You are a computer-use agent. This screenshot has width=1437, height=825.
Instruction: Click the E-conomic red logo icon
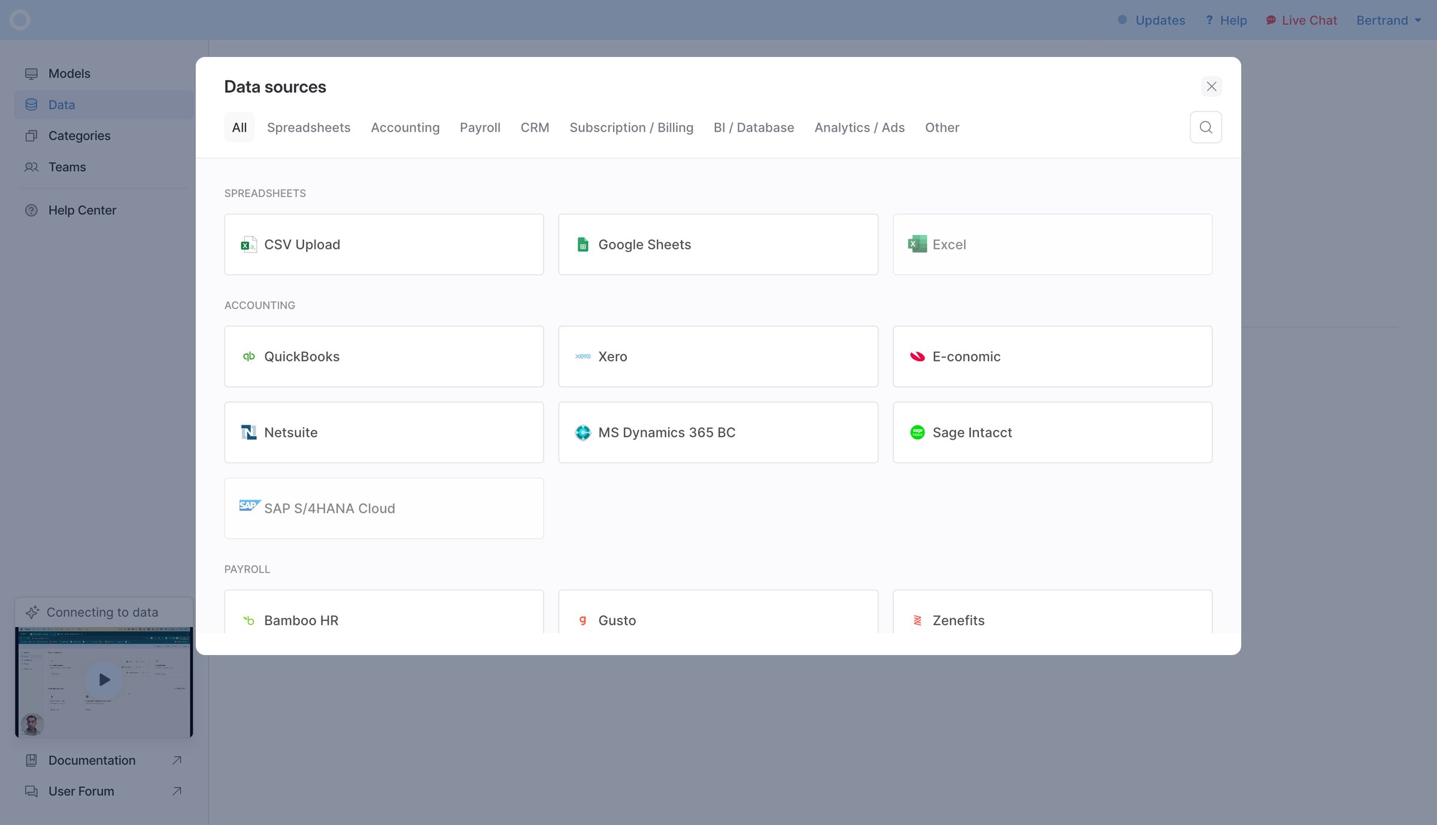917,356
